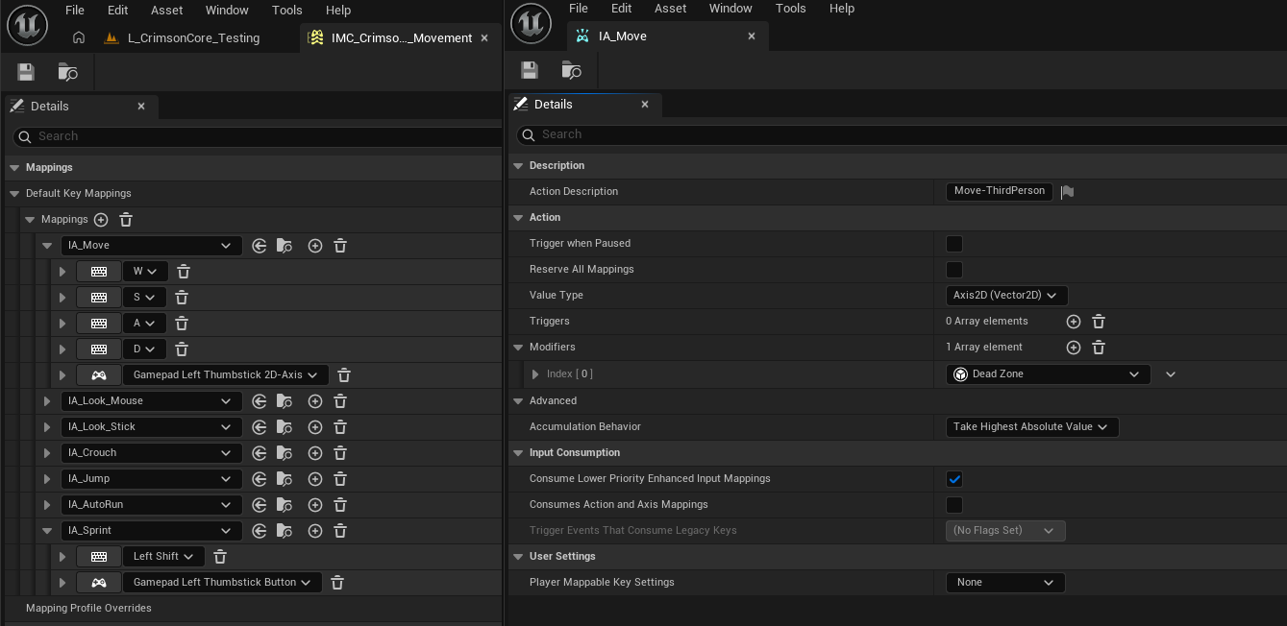Open Window menu in IA_Move window
The height and width of the screenshot is (626, 1287).
point(730,8)
